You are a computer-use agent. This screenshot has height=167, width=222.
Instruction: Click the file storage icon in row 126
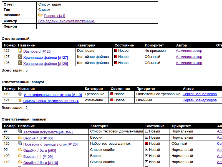(20, 63)
